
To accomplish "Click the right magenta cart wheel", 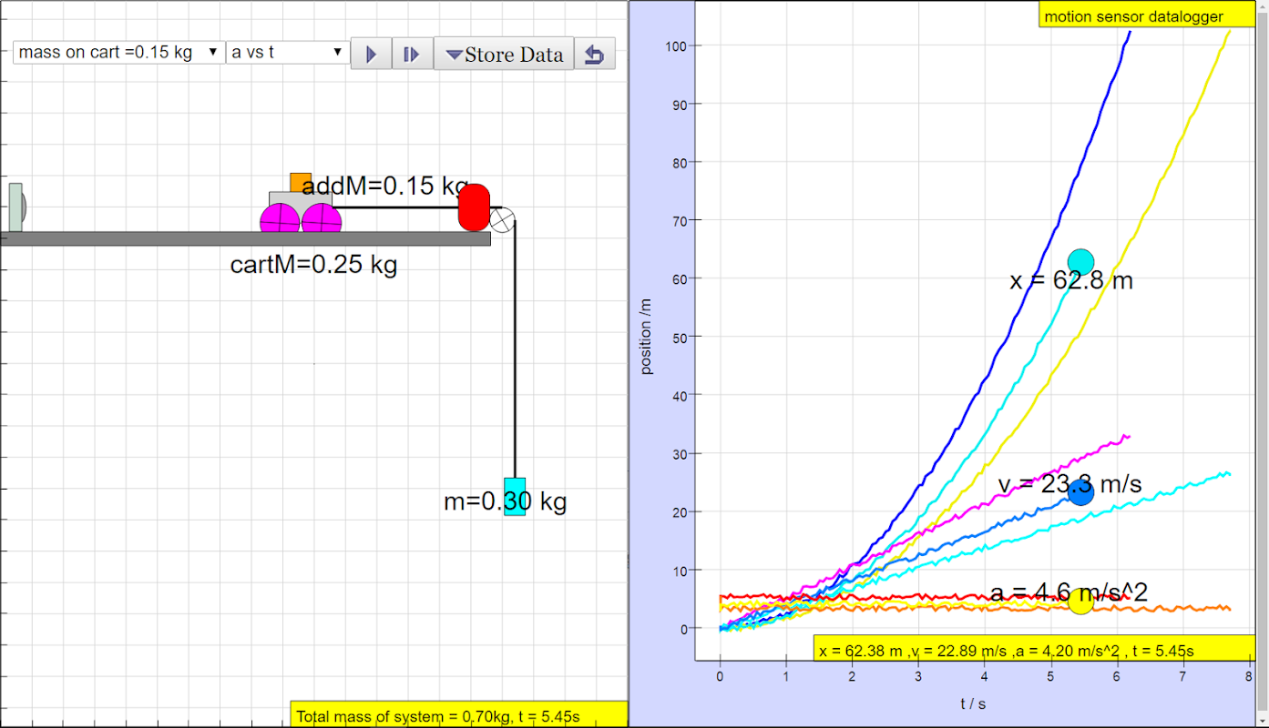I will 321,220.
